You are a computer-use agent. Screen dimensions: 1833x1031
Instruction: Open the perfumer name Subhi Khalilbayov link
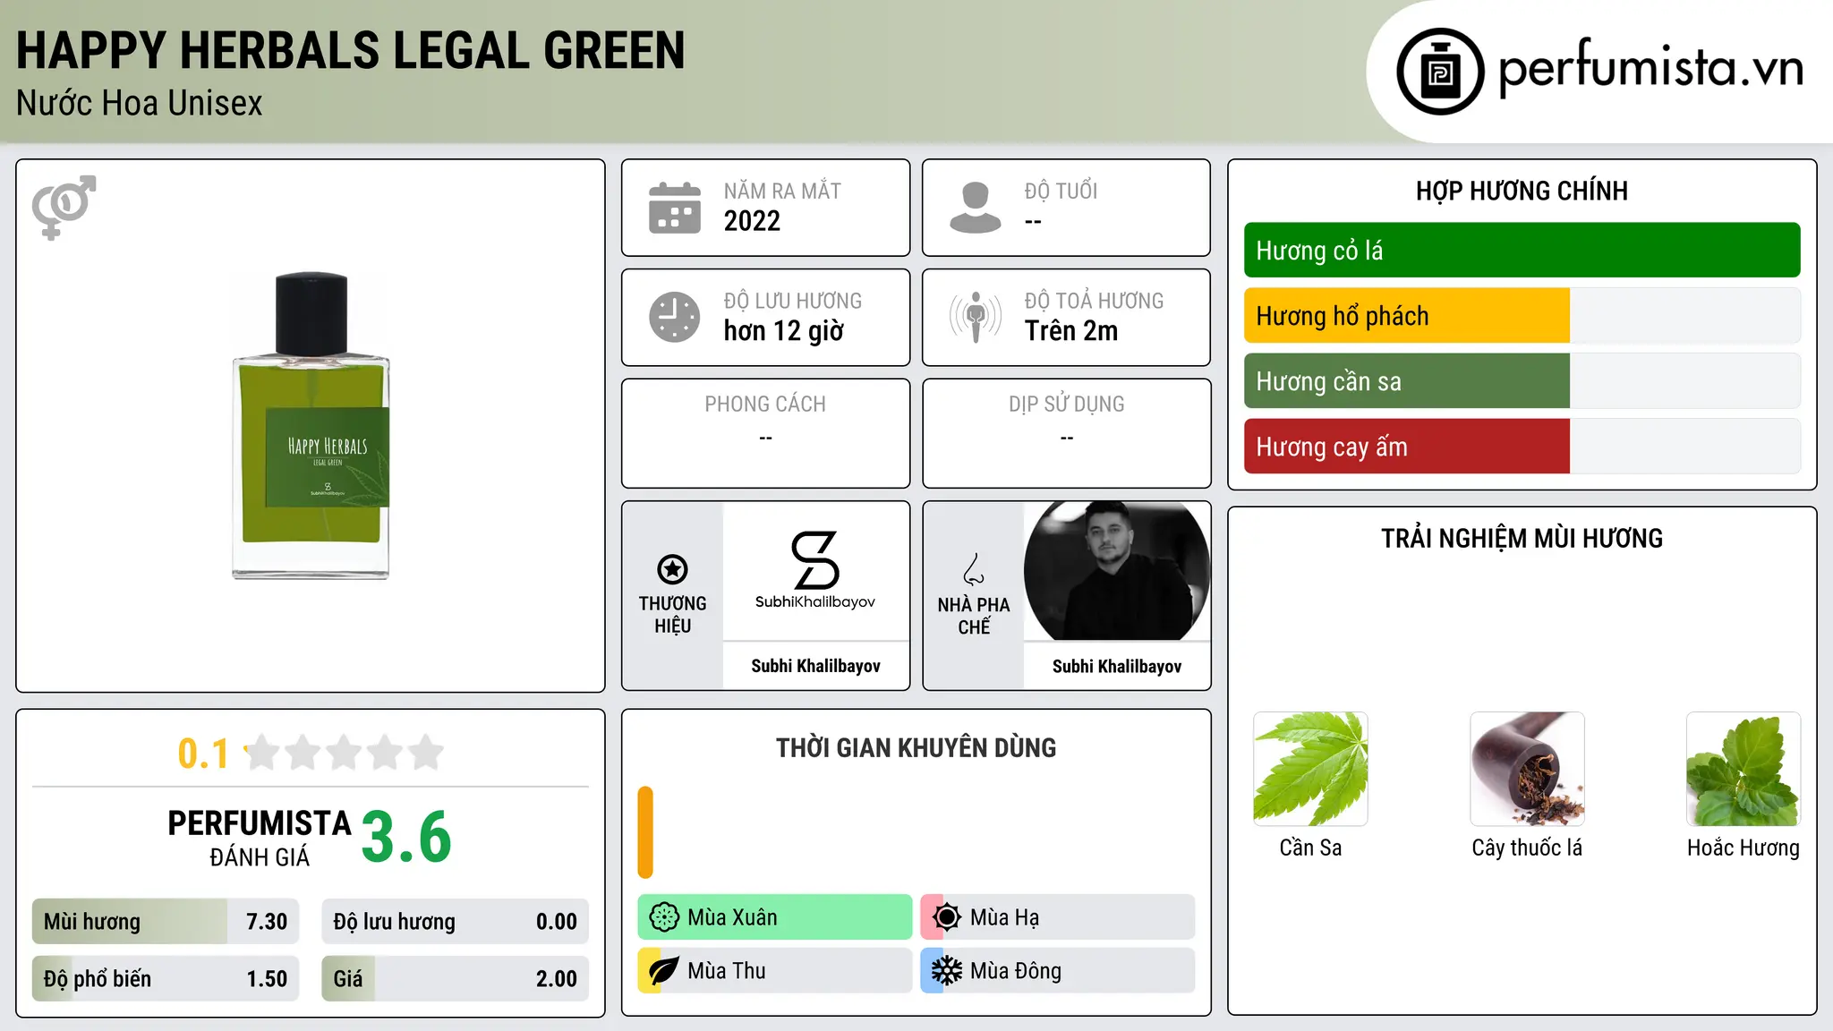pyautogui.click(x=1117, y=667)
